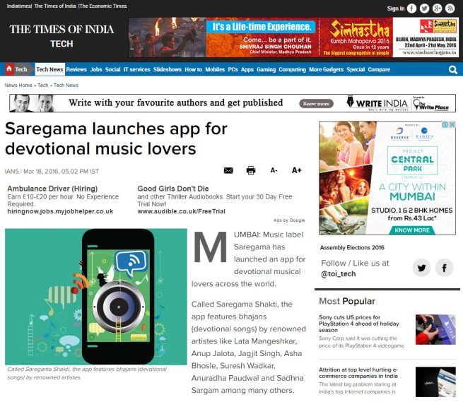Go to the Mobiles section
The width and height of the screenshot is (463, 402).
click(x=215, y=70)
